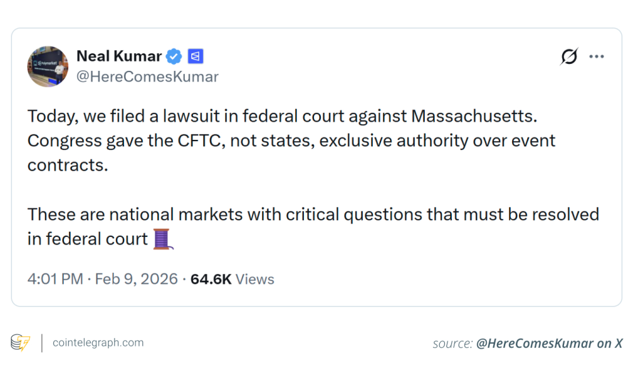Click the '@HereComesKumar on X' source credit
The height and width of the screenshot is (380, 633).
tap(548, 343)
